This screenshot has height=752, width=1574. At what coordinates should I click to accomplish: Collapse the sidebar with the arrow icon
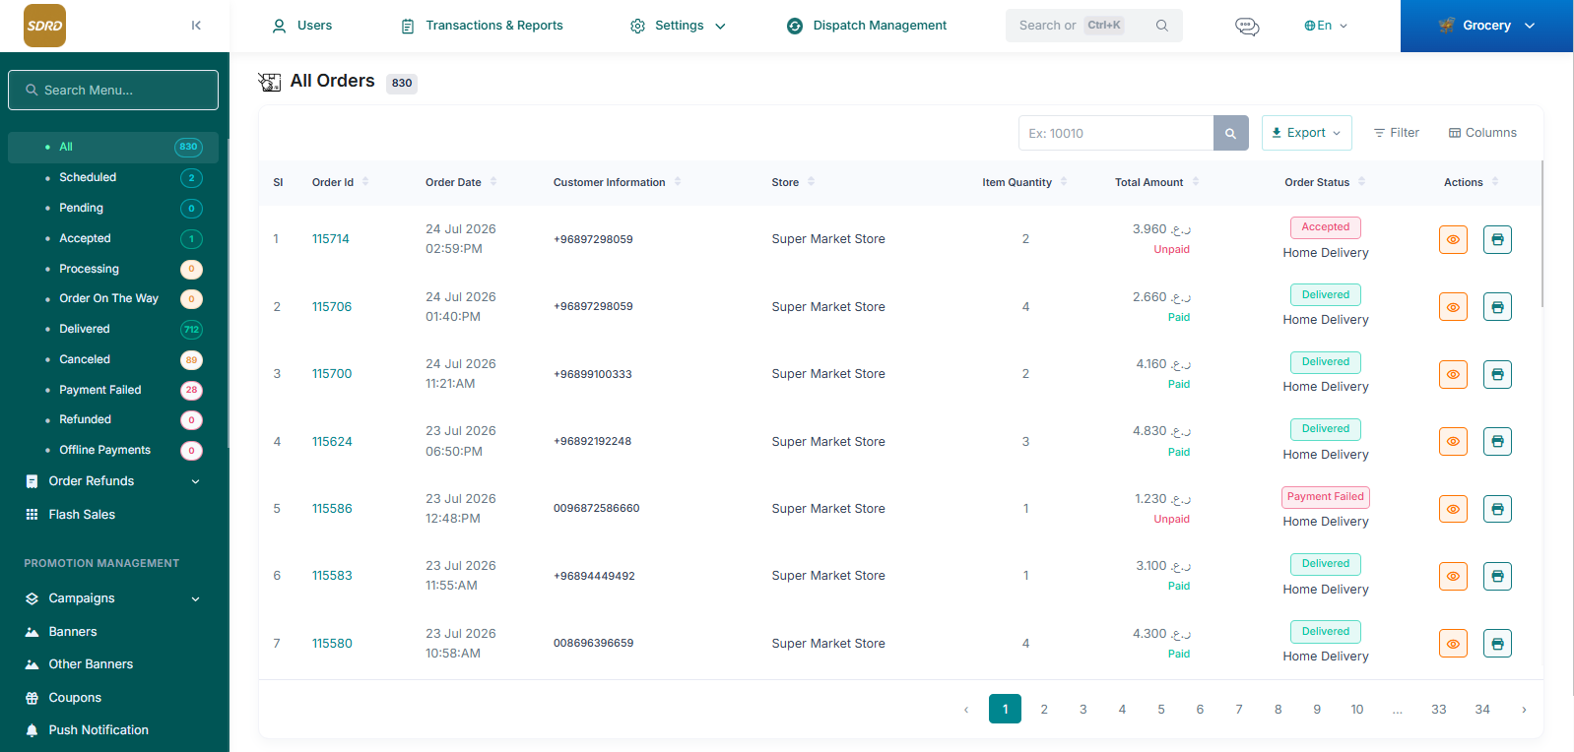(196, 26)
